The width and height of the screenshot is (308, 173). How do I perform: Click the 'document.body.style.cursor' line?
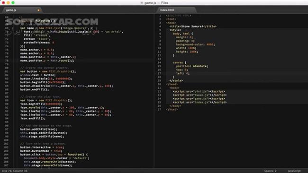[56, 158]
